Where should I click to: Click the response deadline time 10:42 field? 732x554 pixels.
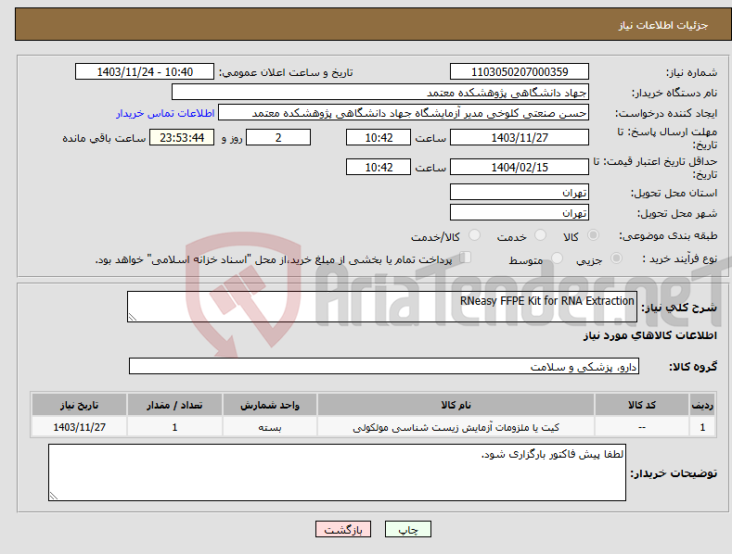(x=379, y=137)
